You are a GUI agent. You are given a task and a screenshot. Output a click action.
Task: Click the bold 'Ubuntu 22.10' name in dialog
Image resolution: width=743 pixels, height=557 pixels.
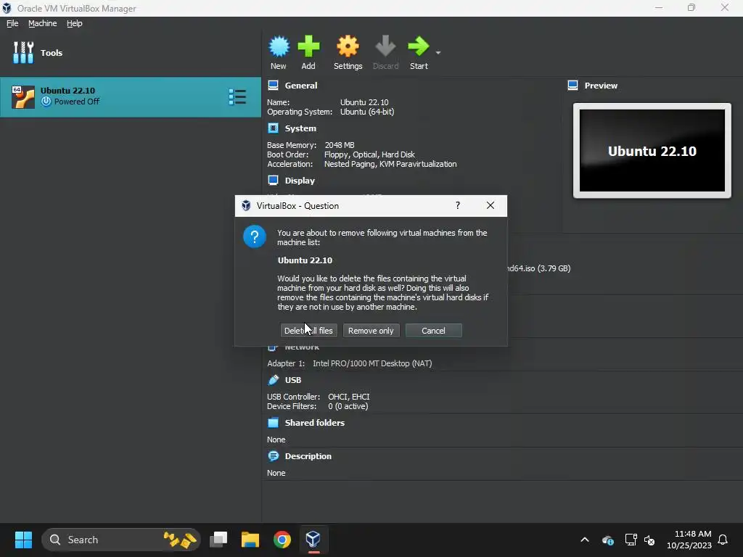click(305, 260)
